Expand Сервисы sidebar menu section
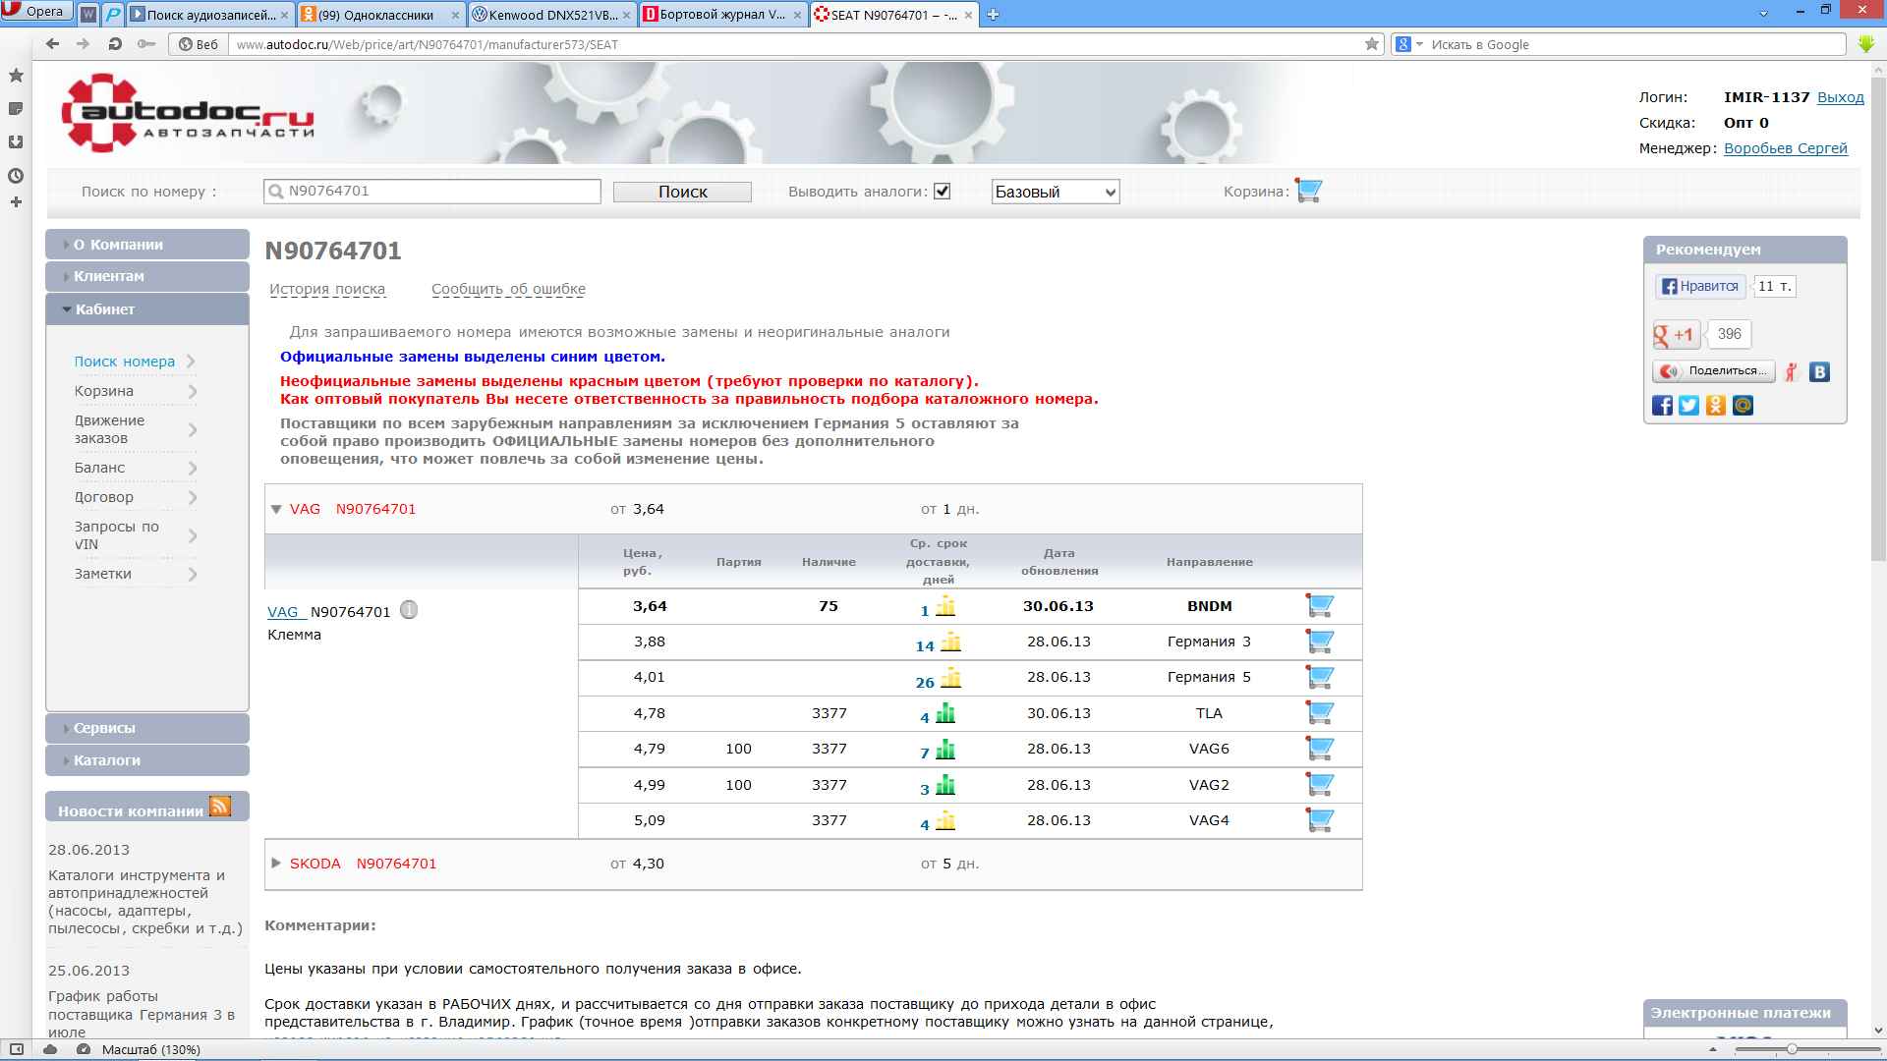The height and width of the screenshot is (1061, 1887). point(104,728)
